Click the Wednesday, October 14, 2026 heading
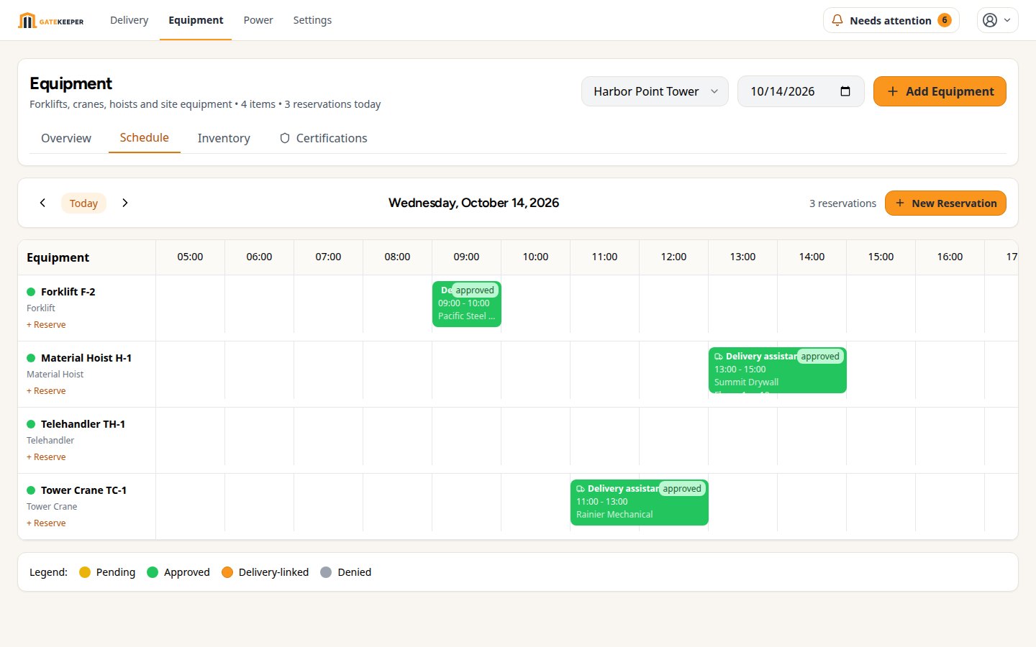Screen dimensions: 1036x647 click(x=473, y=203)
